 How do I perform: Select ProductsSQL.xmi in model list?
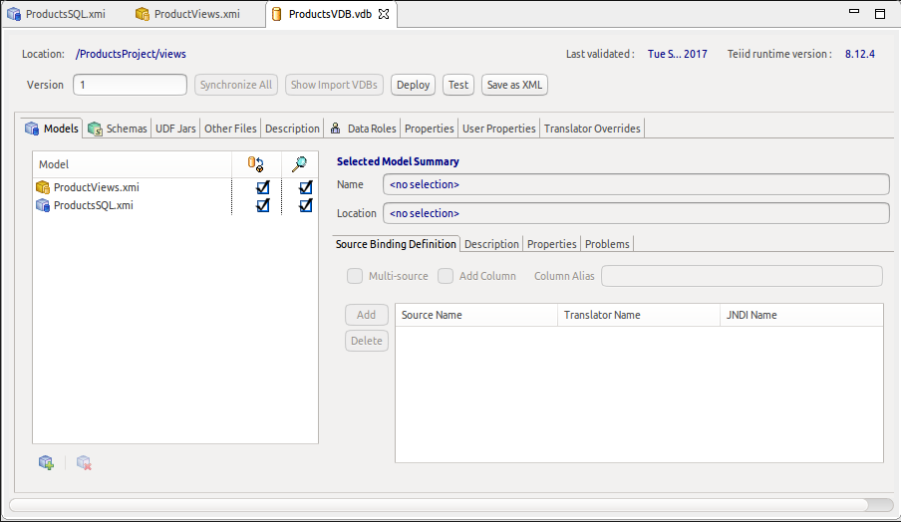[x=175, y=205]
